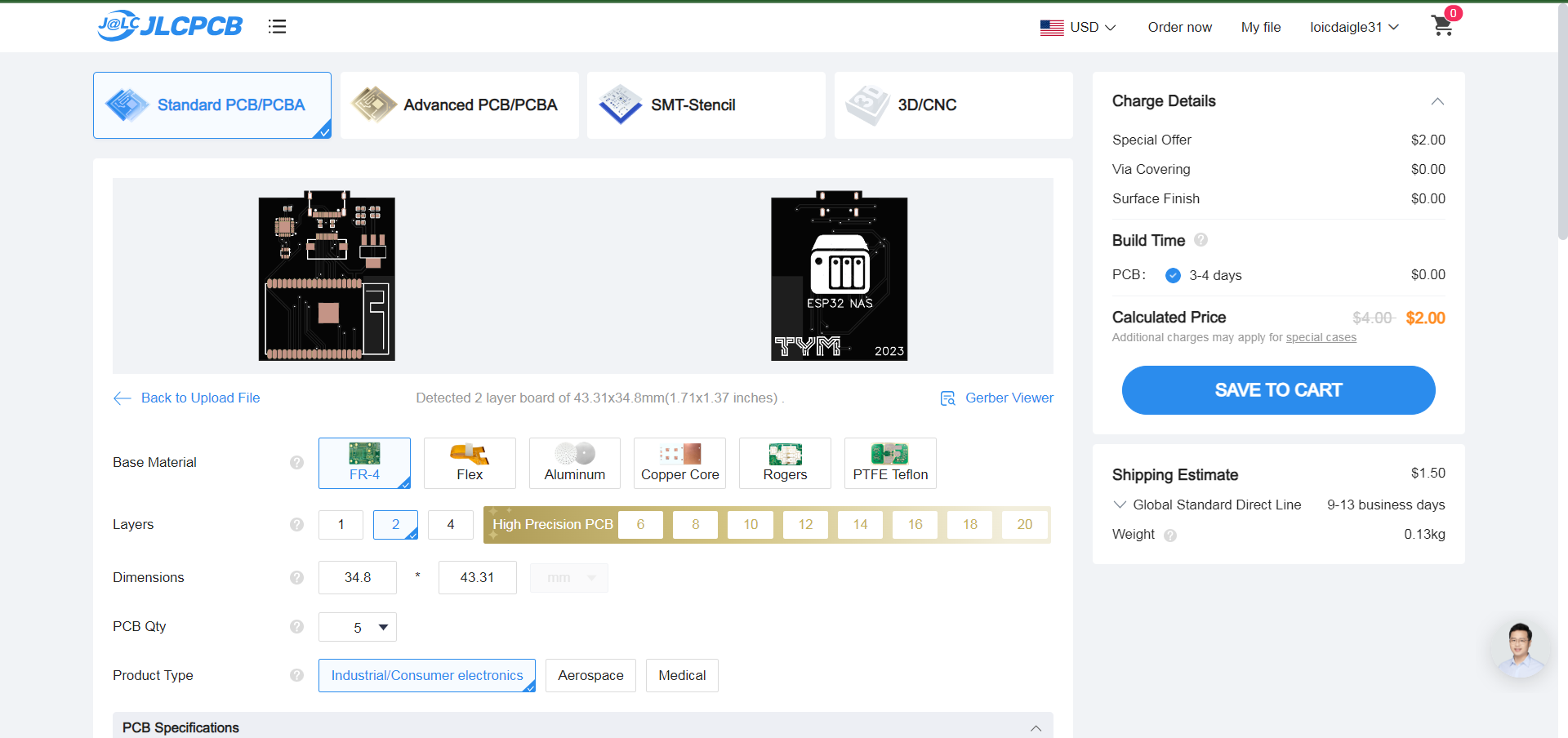Switch to Advanced PCB/PCBA tab
Image resolution: width=1568 pixels, height=738 pixels.
(x=460, y=105)
